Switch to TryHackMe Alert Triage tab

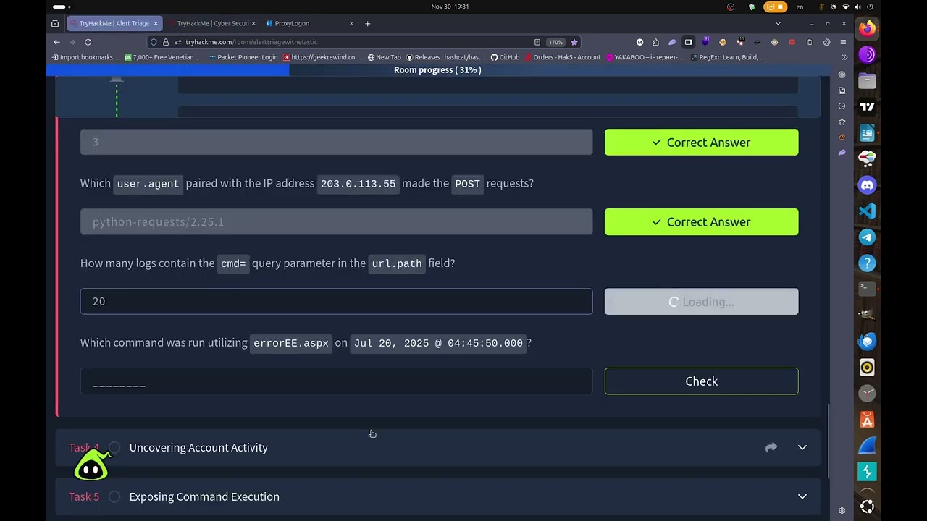(114, 23)
